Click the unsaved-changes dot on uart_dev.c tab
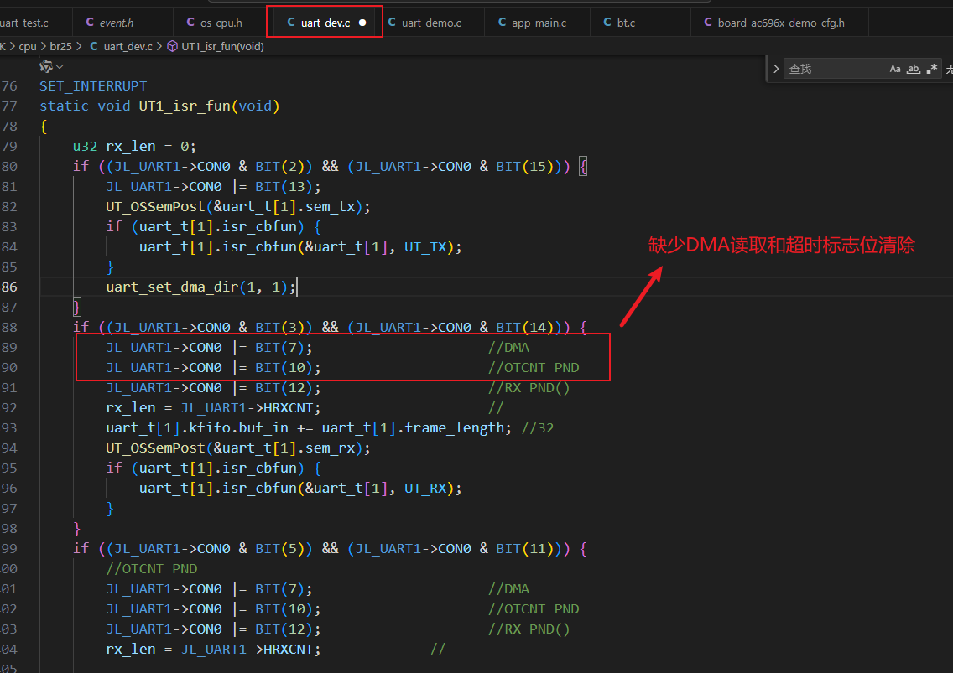 (x=362, y=23)
